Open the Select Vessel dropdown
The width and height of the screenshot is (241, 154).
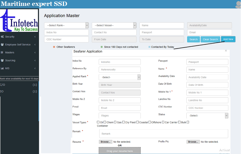point(114,25)
